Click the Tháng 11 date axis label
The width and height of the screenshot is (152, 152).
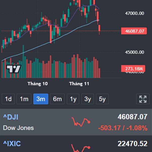tap(79, 84)
